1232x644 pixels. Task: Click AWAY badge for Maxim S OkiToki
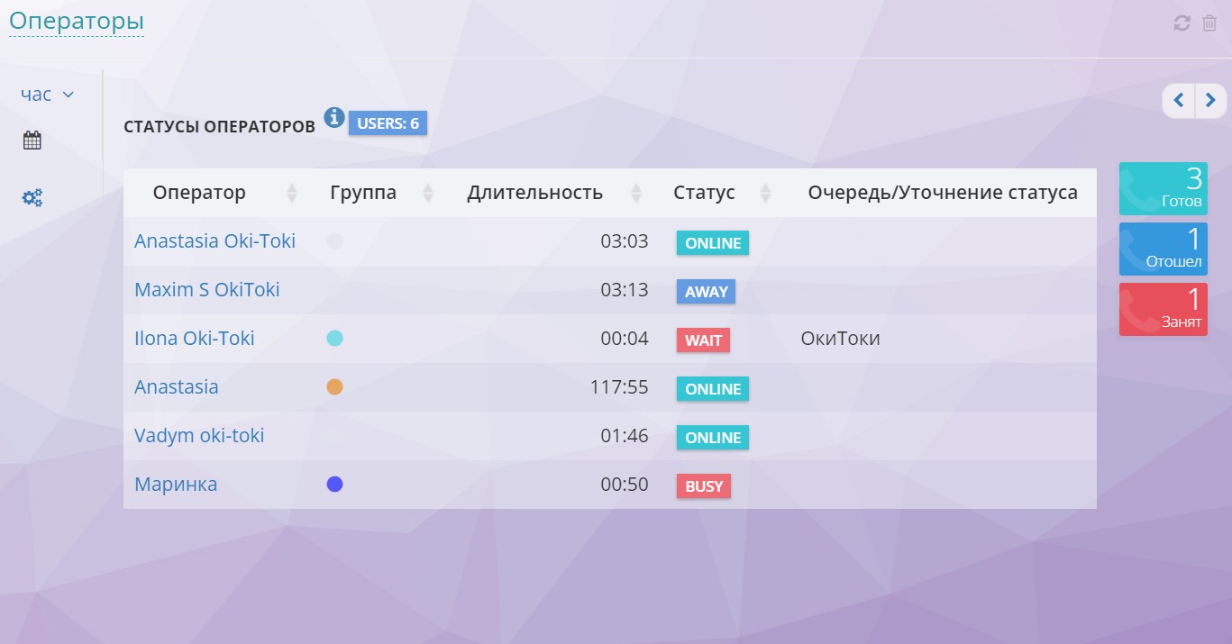pyautogui.click(x=707, y=292)
